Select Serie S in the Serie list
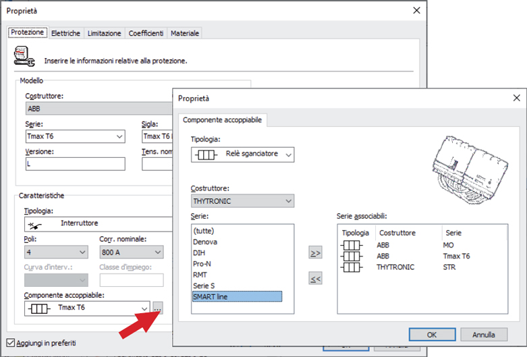The image size is (527, 357). click(x=204, y=285)
